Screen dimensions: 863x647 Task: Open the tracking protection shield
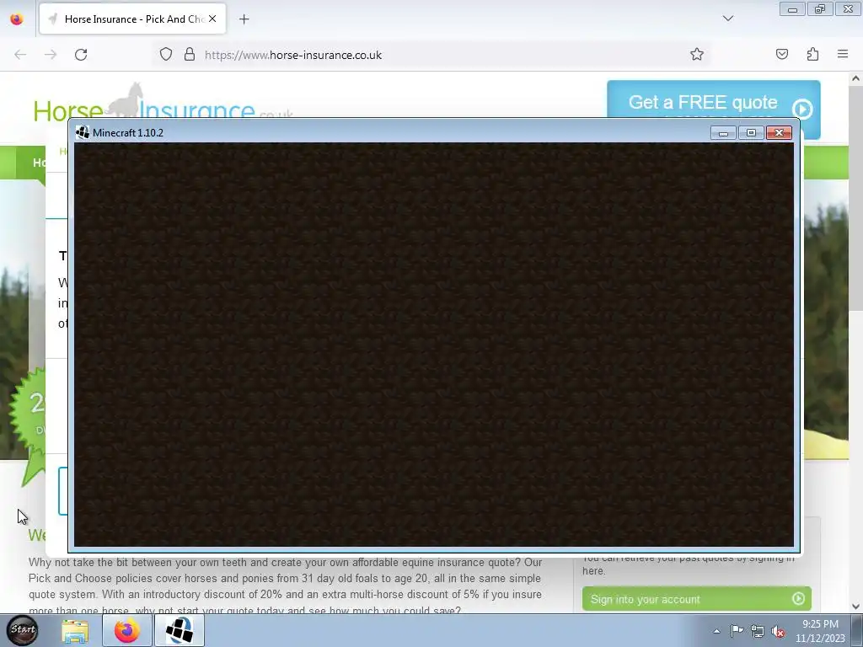pyautogui.click(x=166, y=55)
